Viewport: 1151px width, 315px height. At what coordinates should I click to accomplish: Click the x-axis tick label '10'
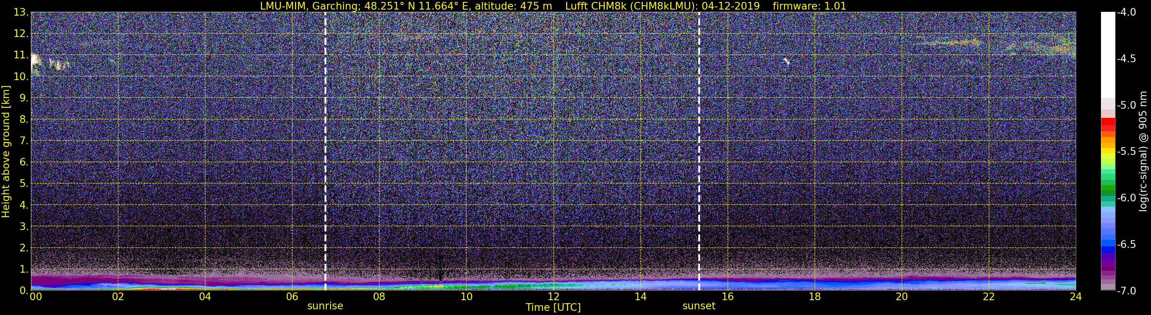point(466,297)
